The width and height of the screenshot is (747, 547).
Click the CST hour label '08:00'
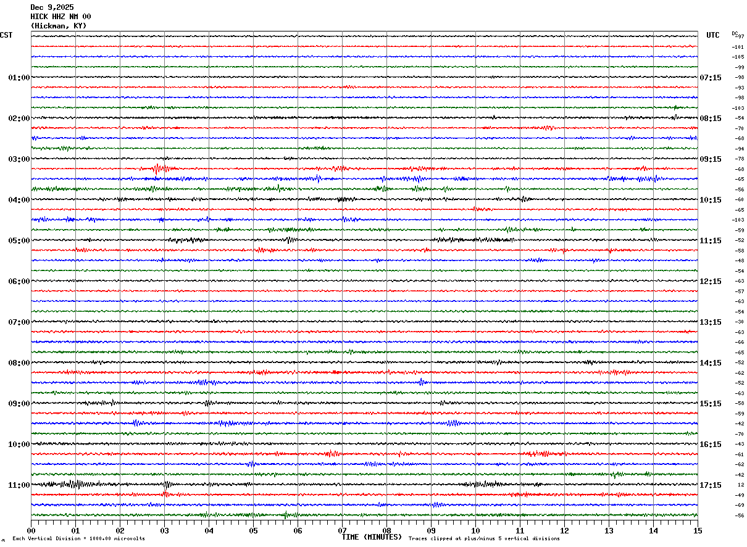19,363
